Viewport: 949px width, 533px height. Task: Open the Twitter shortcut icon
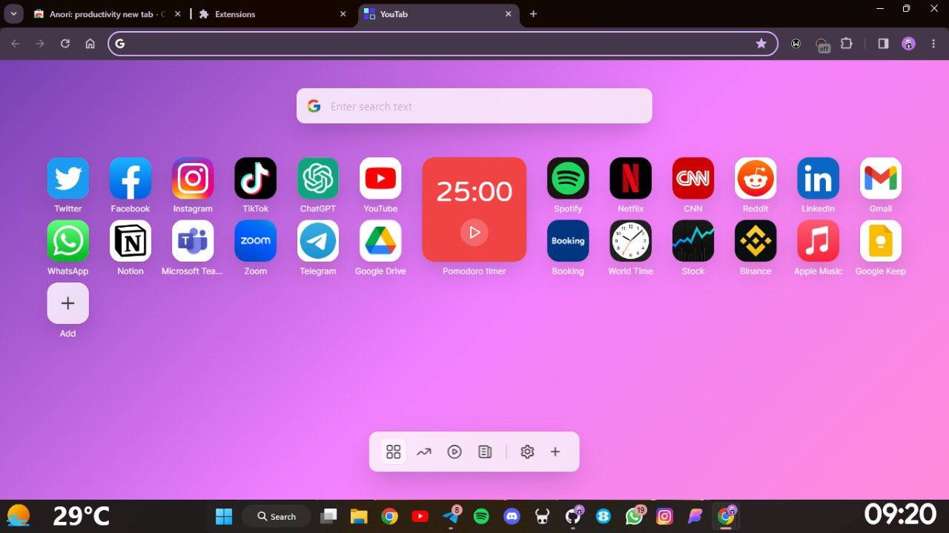pos(67,178)
